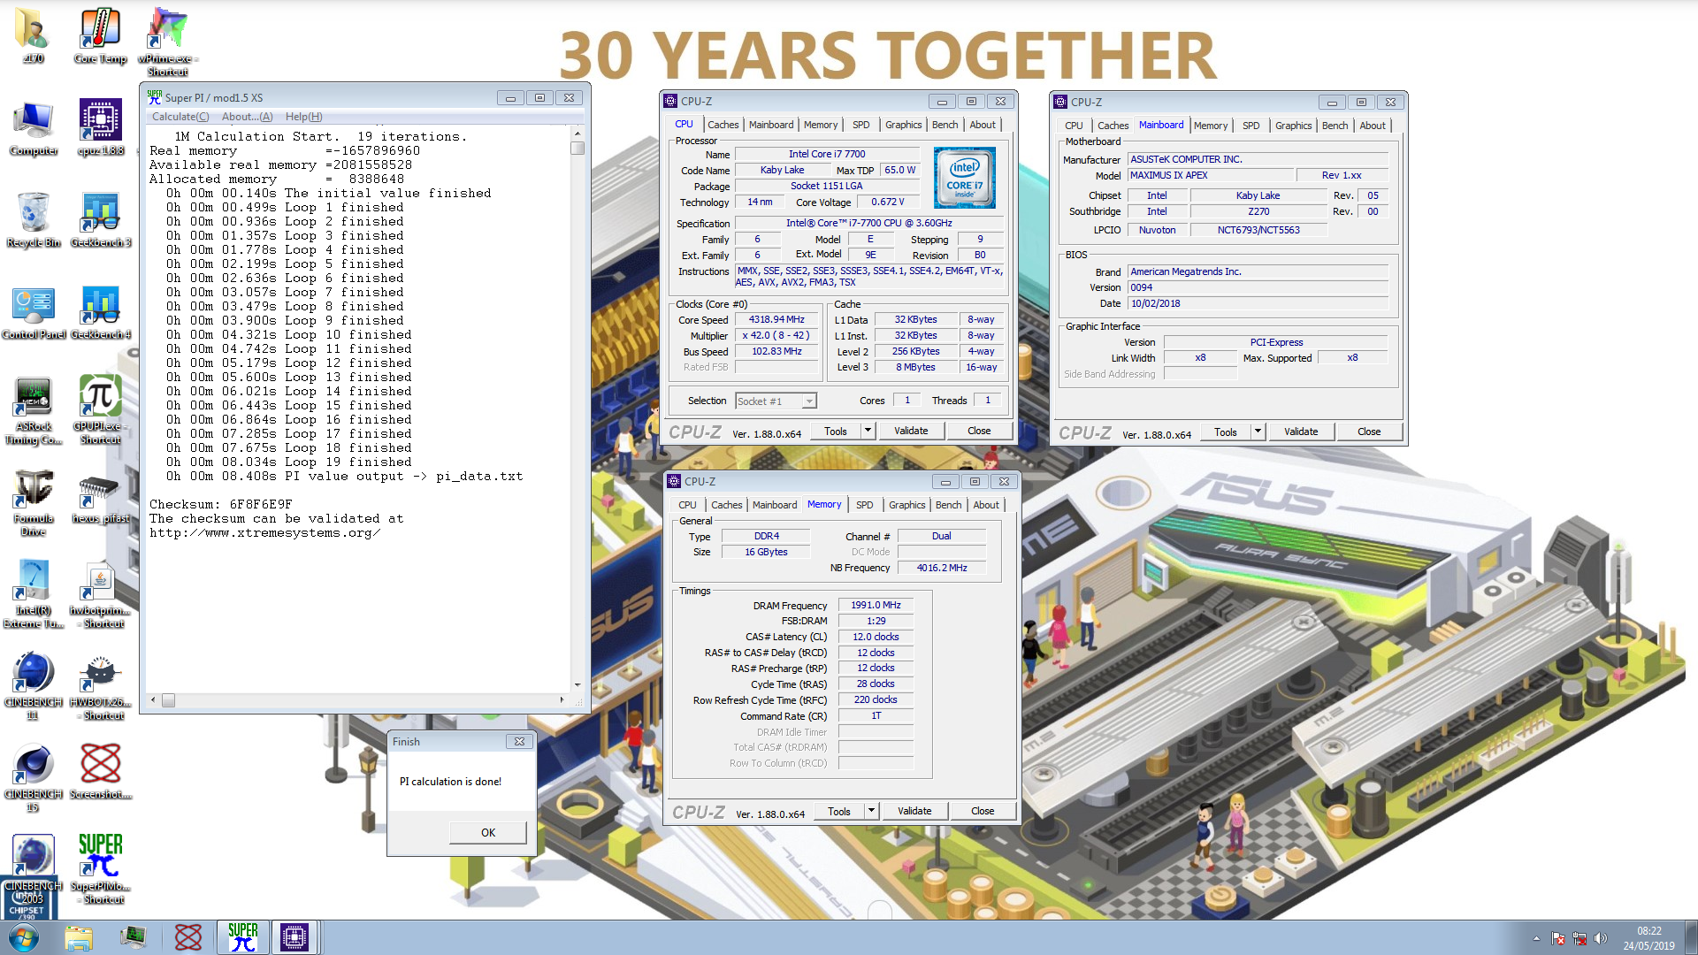
Task: Open Tools dropdown arrow in Memory window
Action: click(871, 811)
